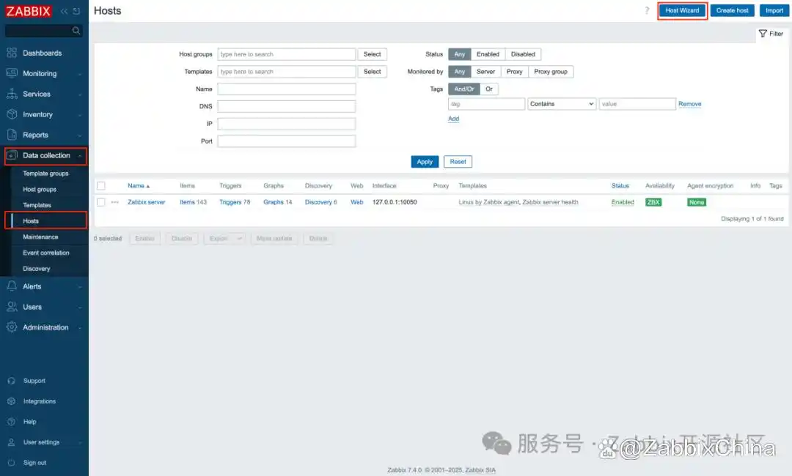Click the help question mark near Host Wizard
This screenshot has width=792, height=476.
pyautogui.click(x=647, y=10)
